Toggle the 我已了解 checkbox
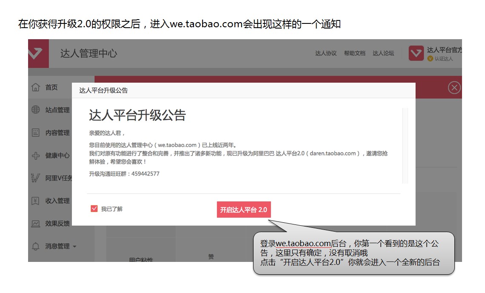Viewport: 485px width, 293px height. tap(94, 209)
